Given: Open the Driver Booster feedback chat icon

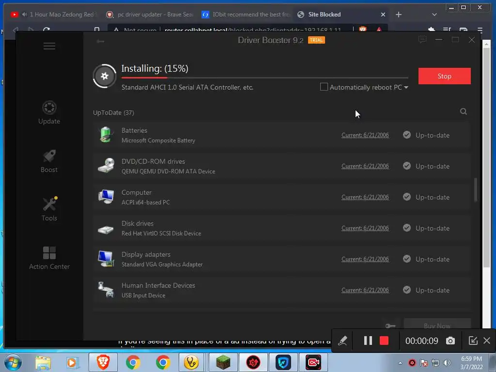Looking at the screenshot, I should point(422,40).
